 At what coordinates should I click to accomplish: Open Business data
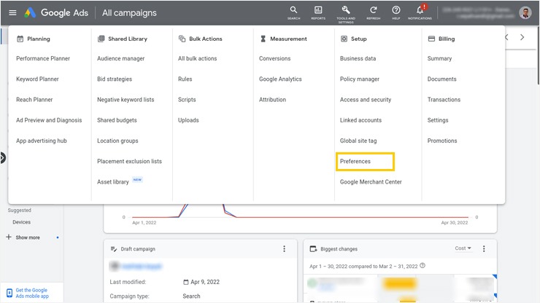358,58
